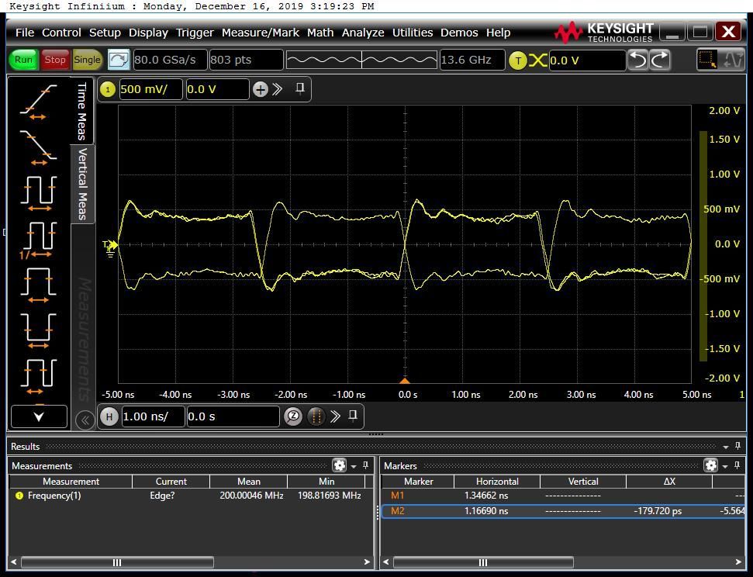Switch to the Vertical Meas tab
Screen dimensions: 753x577
82,184
